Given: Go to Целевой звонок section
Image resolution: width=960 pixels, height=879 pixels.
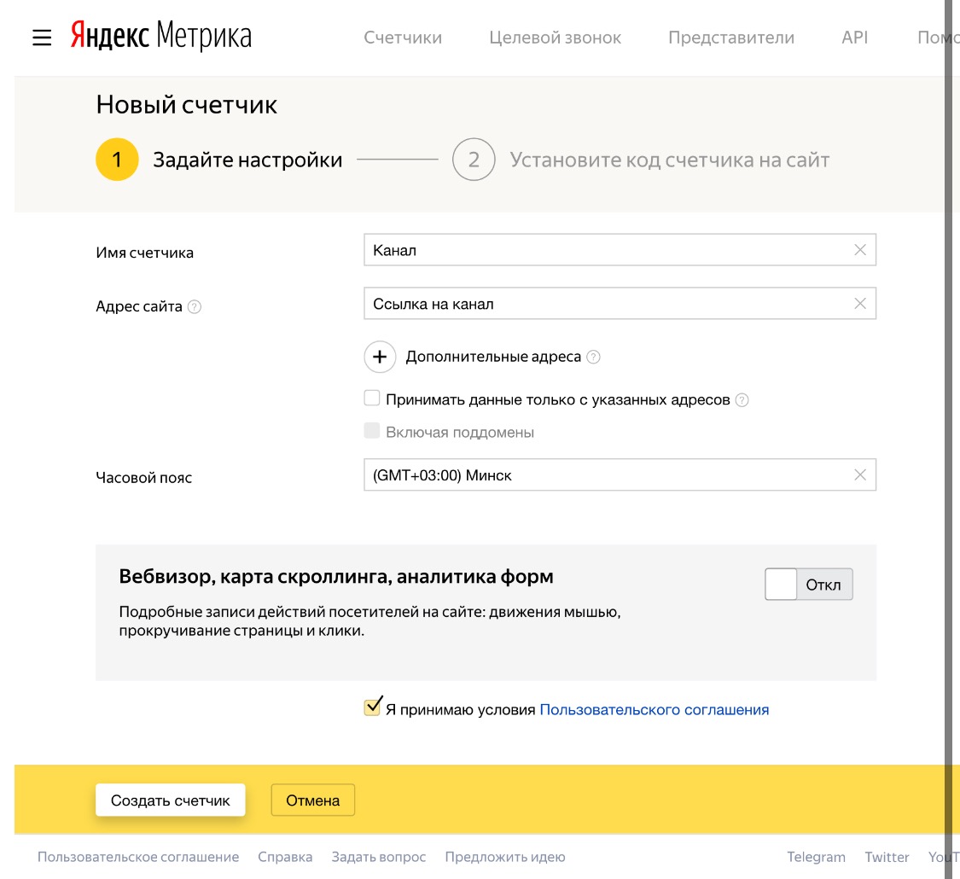Looking at the screenshot, I should (555, 38).
